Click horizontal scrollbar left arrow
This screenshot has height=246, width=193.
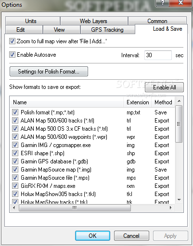point(14,208)
